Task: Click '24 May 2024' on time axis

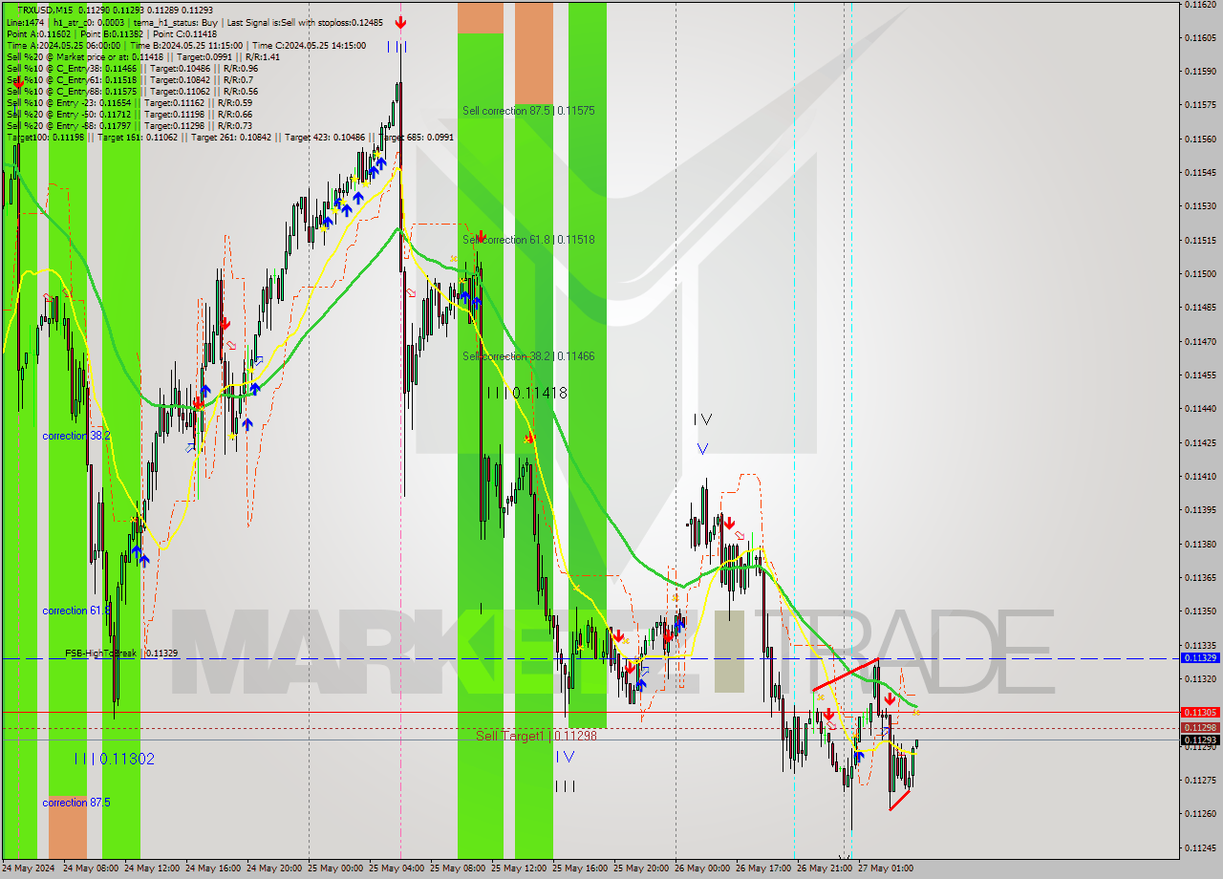Action: (29, 868)
